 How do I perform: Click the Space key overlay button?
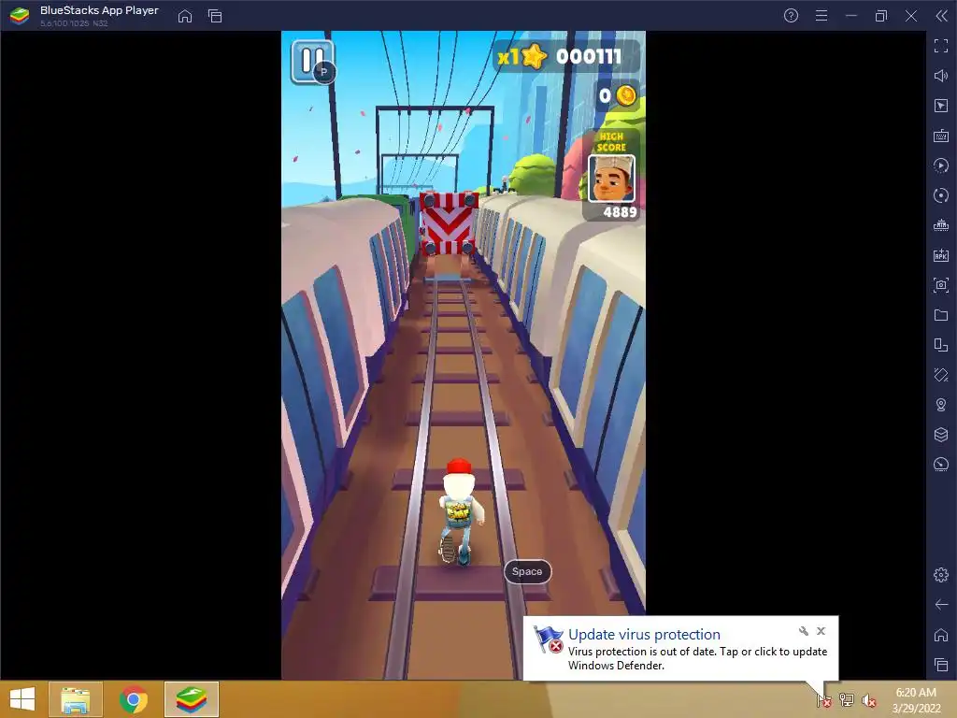click(527, 571)
